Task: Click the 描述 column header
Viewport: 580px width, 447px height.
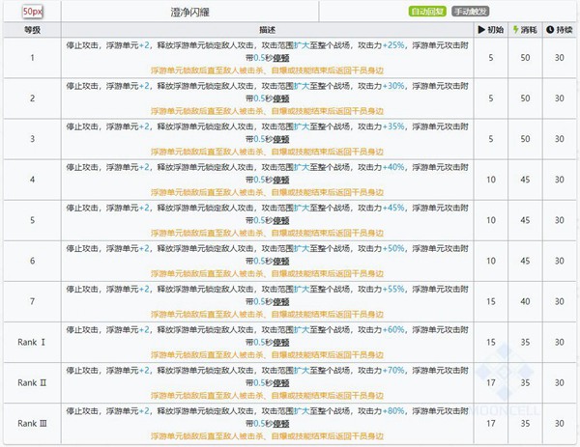Action: point(267,31)
